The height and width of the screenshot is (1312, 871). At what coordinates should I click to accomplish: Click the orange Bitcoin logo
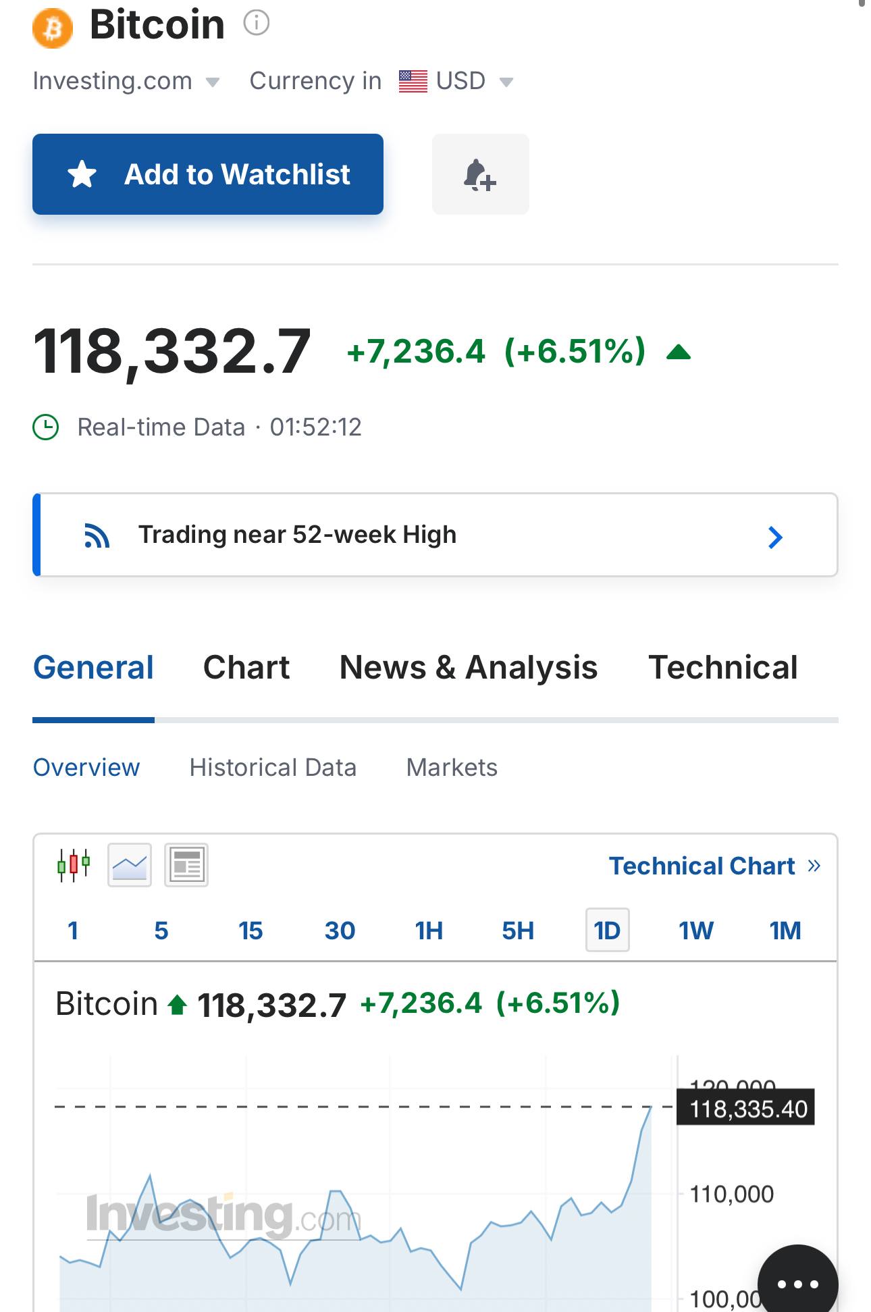click(x=53, y=28)
